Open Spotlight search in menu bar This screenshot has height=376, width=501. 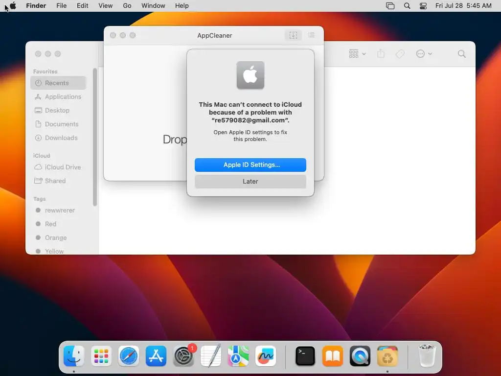[407, 6]
